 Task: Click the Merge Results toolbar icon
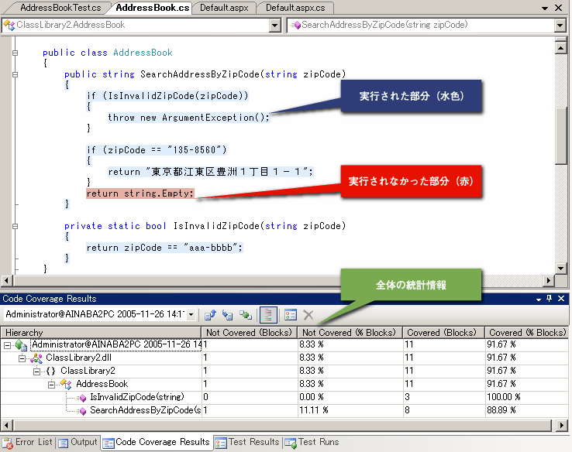point(246,315)
